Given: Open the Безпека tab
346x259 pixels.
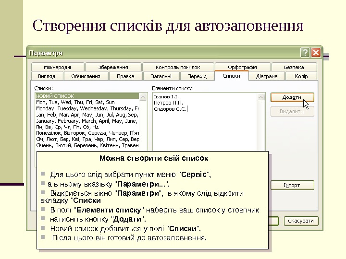Looking at the screenshot, I should (294, 67).
